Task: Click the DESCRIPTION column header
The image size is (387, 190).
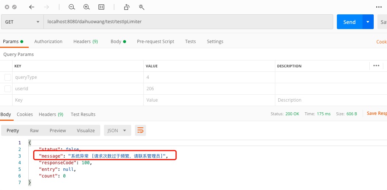Action: [289, 66]
